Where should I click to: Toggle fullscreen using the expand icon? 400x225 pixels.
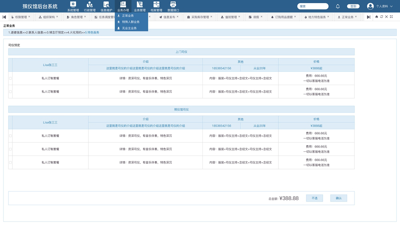pos(391,17)
